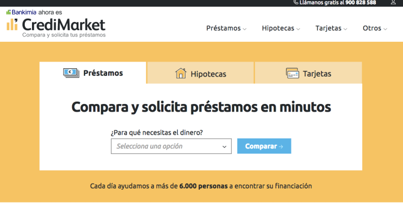
Task: Click the phone number 900 828 588
Action: 360,3
